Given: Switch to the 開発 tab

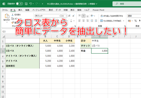Looking at the screenshot, I should click(79, 10).
